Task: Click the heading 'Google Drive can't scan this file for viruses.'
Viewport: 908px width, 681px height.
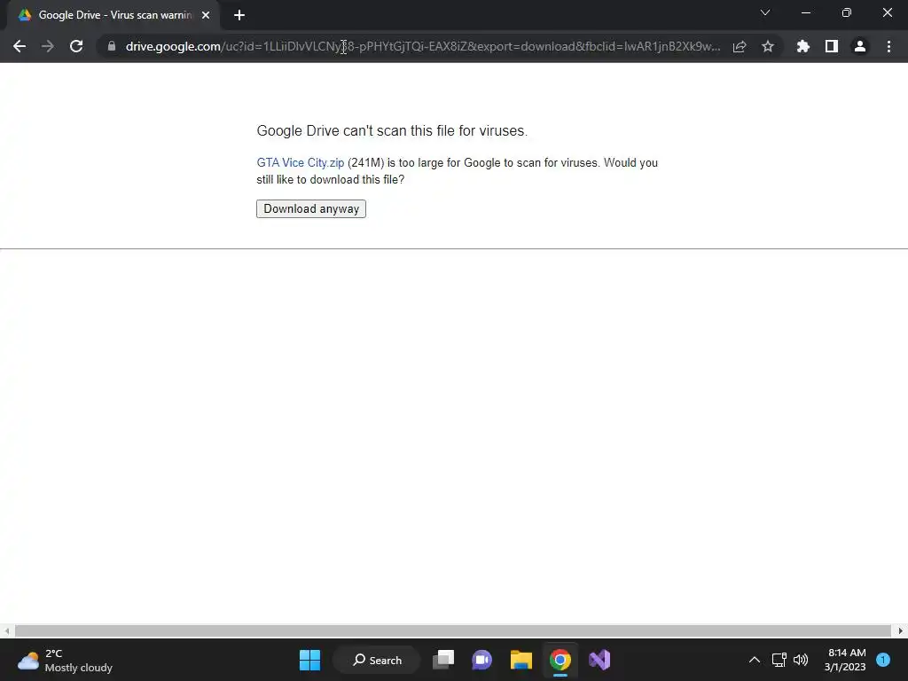Action: [392, 131]
